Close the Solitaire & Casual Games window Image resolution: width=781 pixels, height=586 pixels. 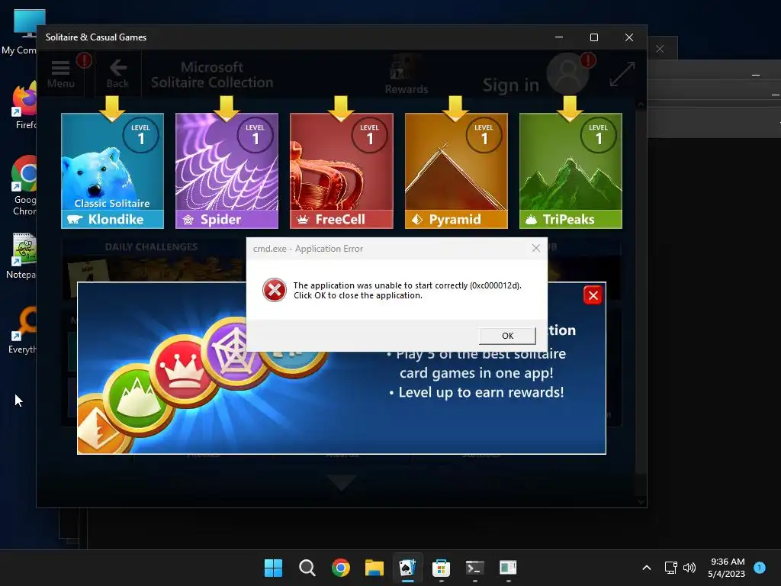[629, 37]
